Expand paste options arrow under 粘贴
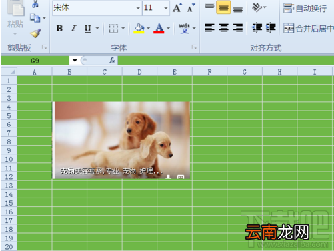 pos(15,34)
